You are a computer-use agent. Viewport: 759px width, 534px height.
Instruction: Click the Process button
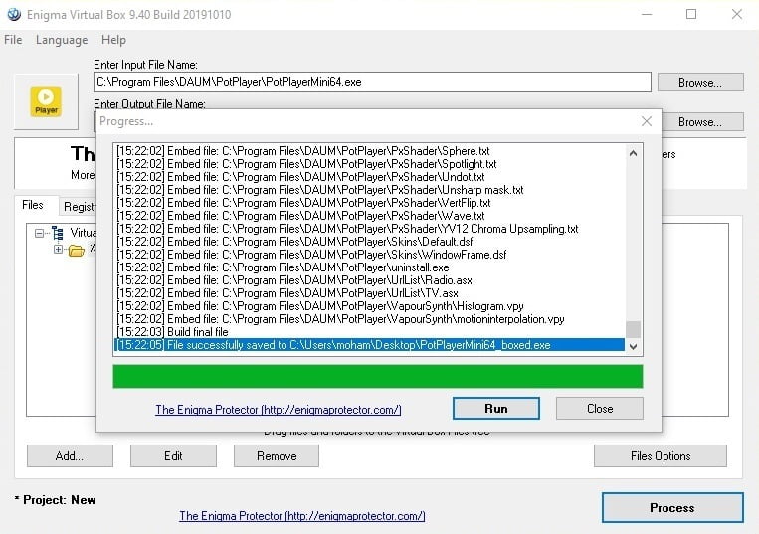pyautogui.click(x=672, y=508)
